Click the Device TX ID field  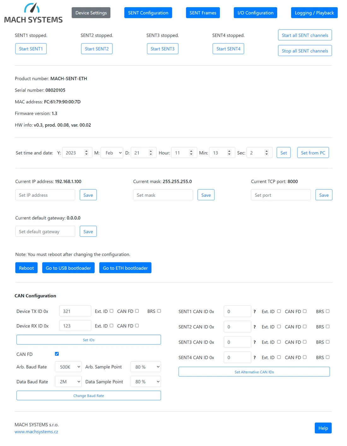coord(75,311)
